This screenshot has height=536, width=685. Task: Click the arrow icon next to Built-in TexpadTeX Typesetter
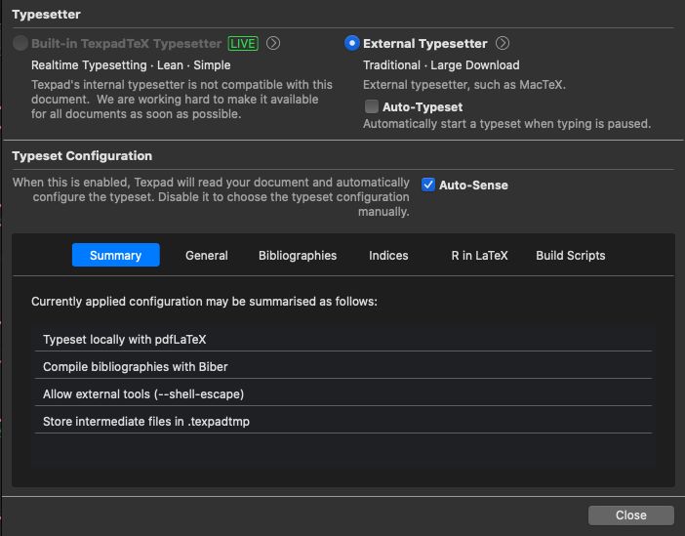[x=273, y=43]
